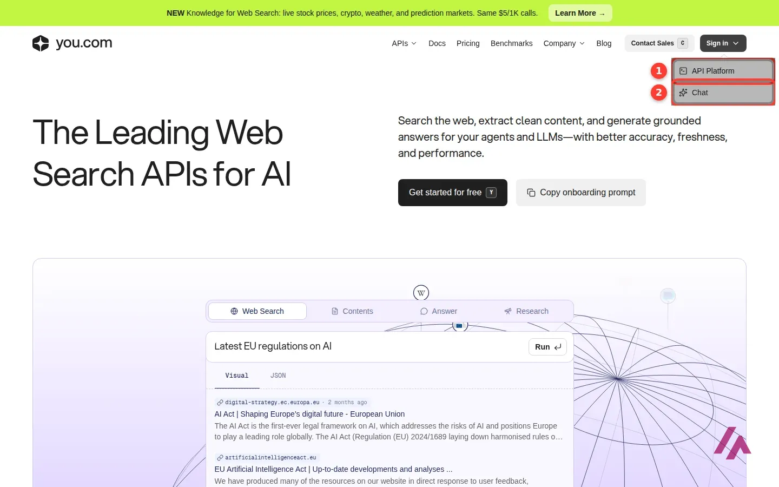
Task: Toggle the Sign in dropdown
Action: (x=723, y=43)
